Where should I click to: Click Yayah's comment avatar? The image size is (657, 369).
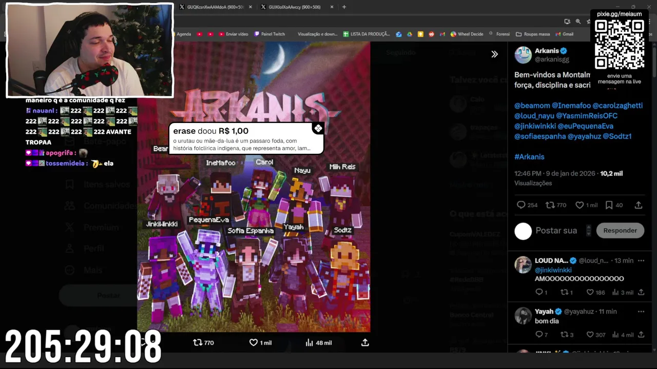[523, 316]
